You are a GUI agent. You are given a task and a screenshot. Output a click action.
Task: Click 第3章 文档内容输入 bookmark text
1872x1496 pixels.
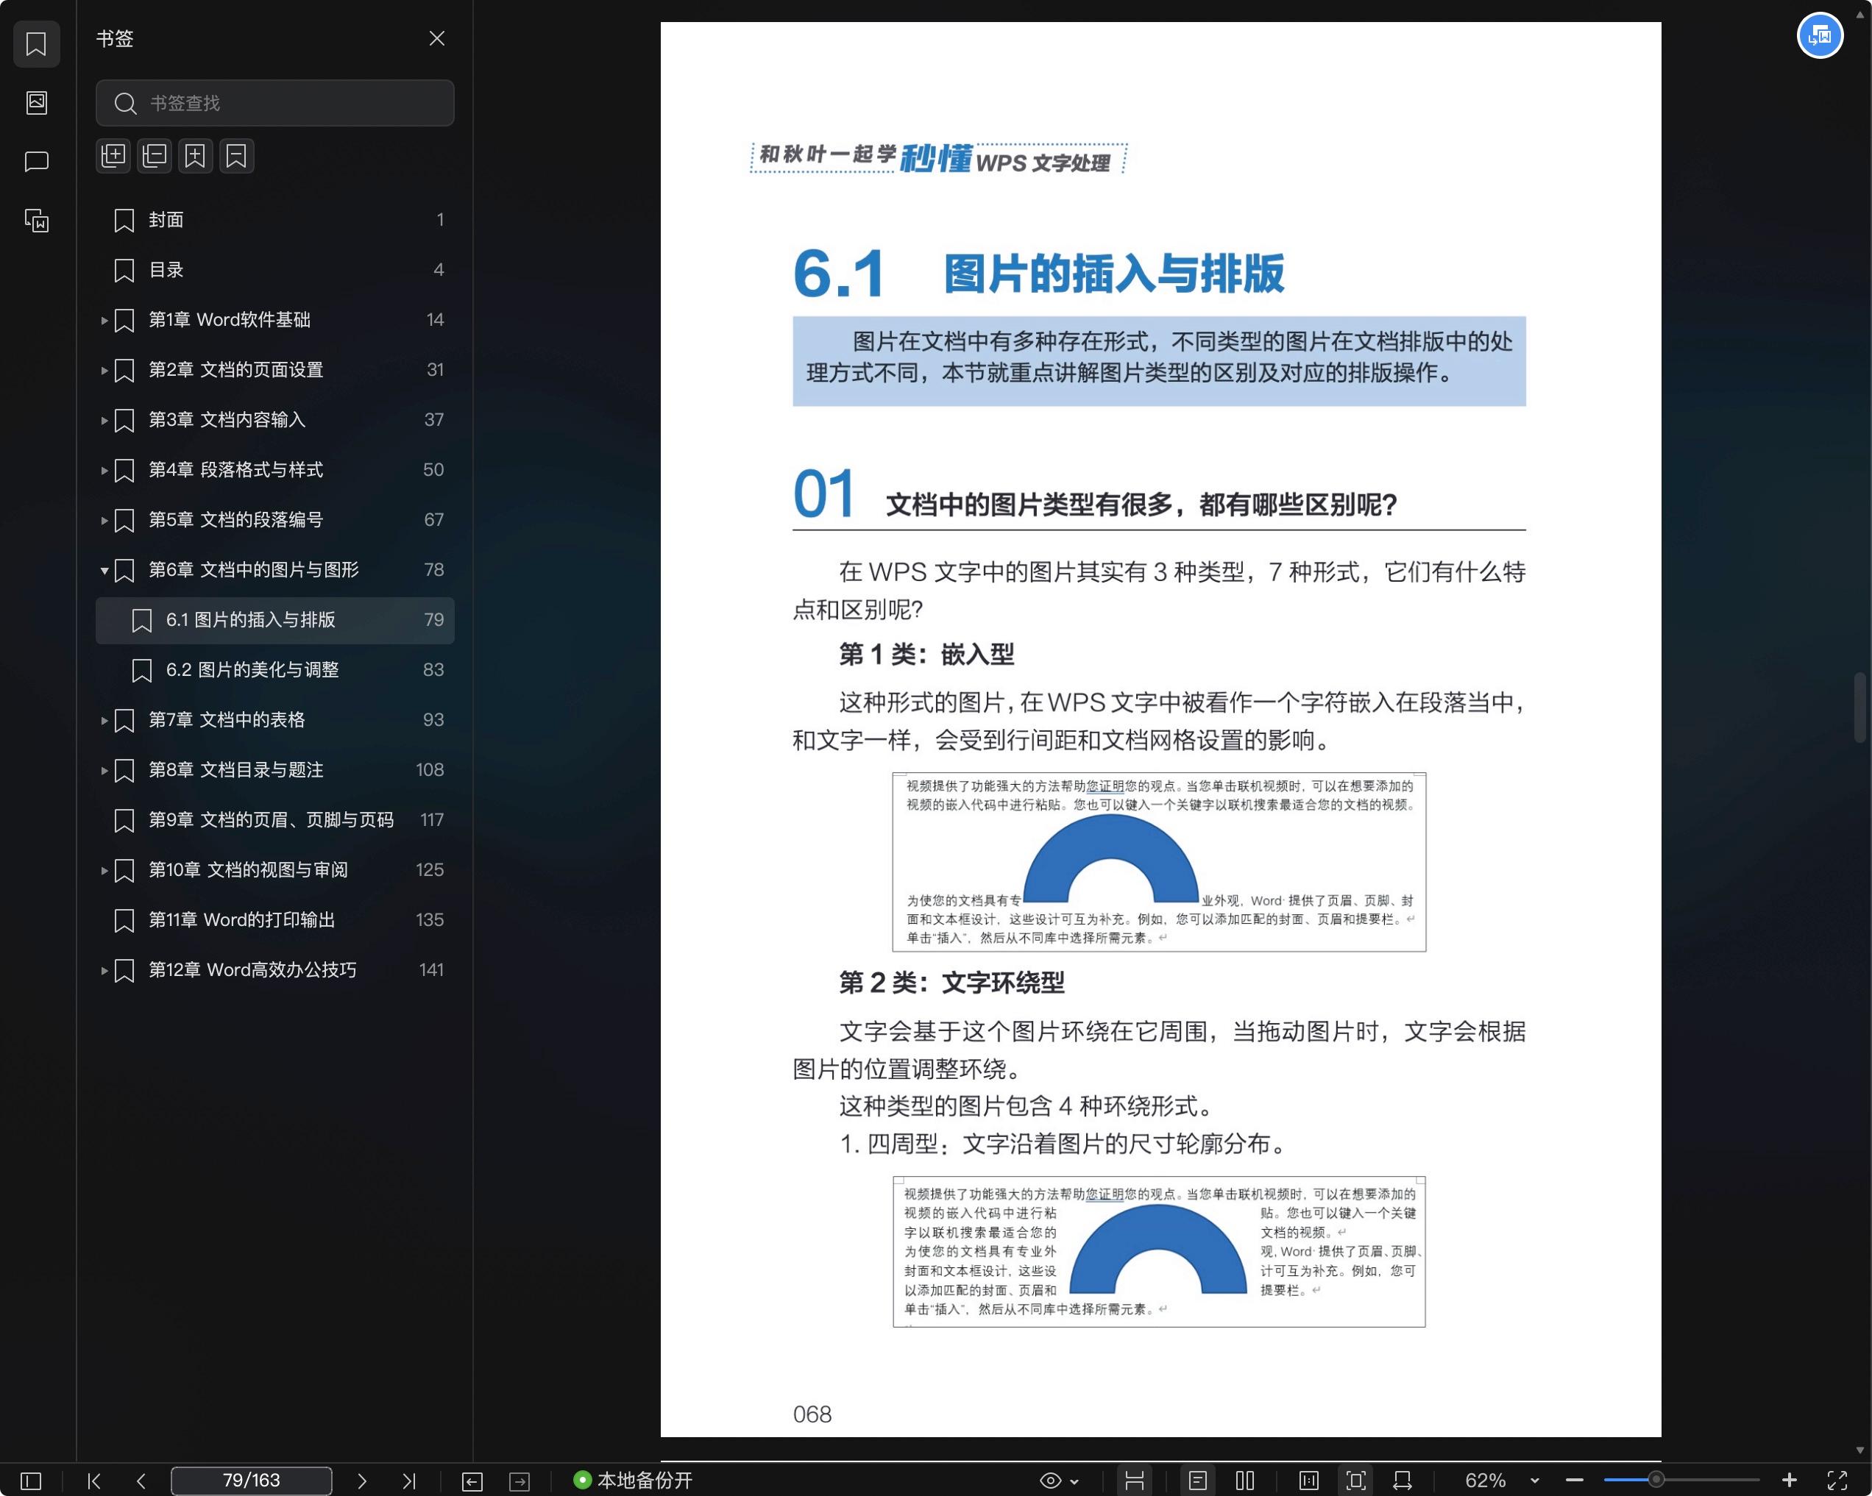pos(227,420)
